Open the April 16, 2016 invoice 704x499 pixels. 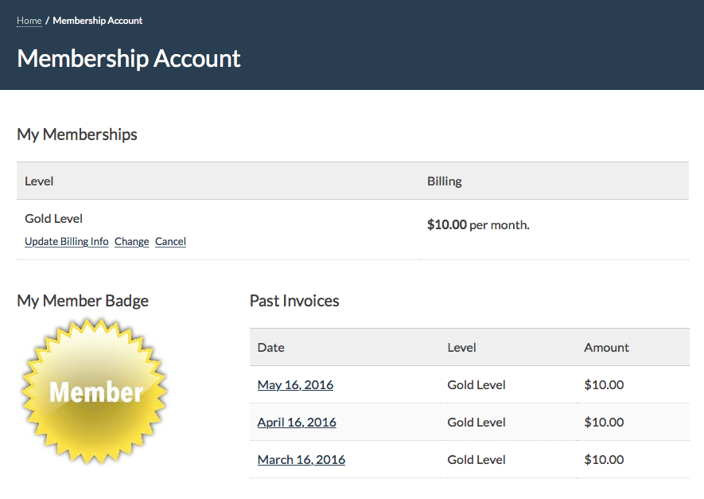297,423
